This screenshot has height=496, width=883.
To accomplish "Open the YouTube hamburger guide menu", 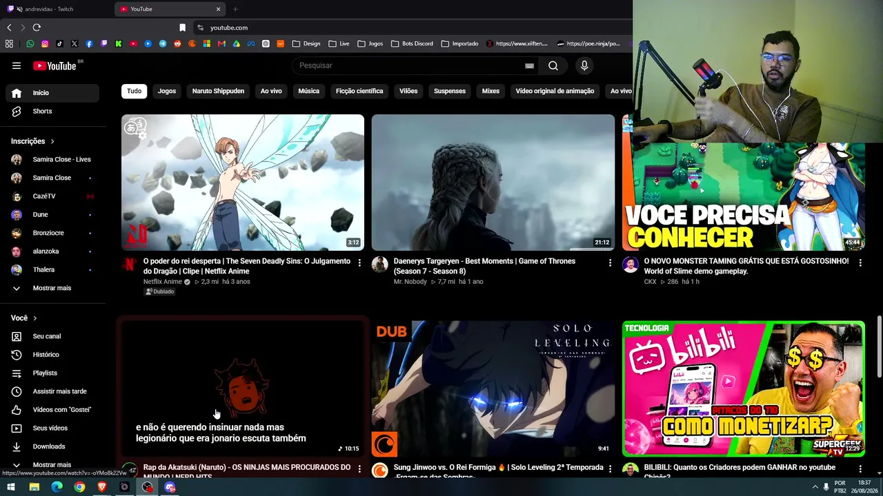I will tap(17, 65).
